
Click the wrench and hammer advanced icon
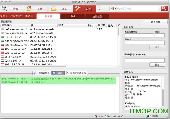[78, 8]
